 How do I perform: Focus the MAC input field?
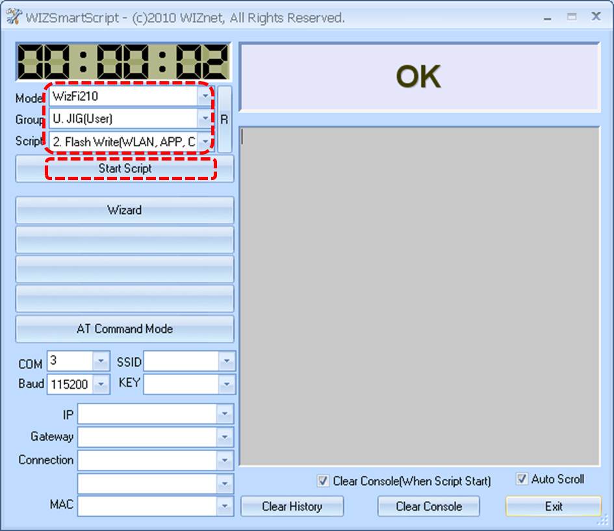pos(147,506)
